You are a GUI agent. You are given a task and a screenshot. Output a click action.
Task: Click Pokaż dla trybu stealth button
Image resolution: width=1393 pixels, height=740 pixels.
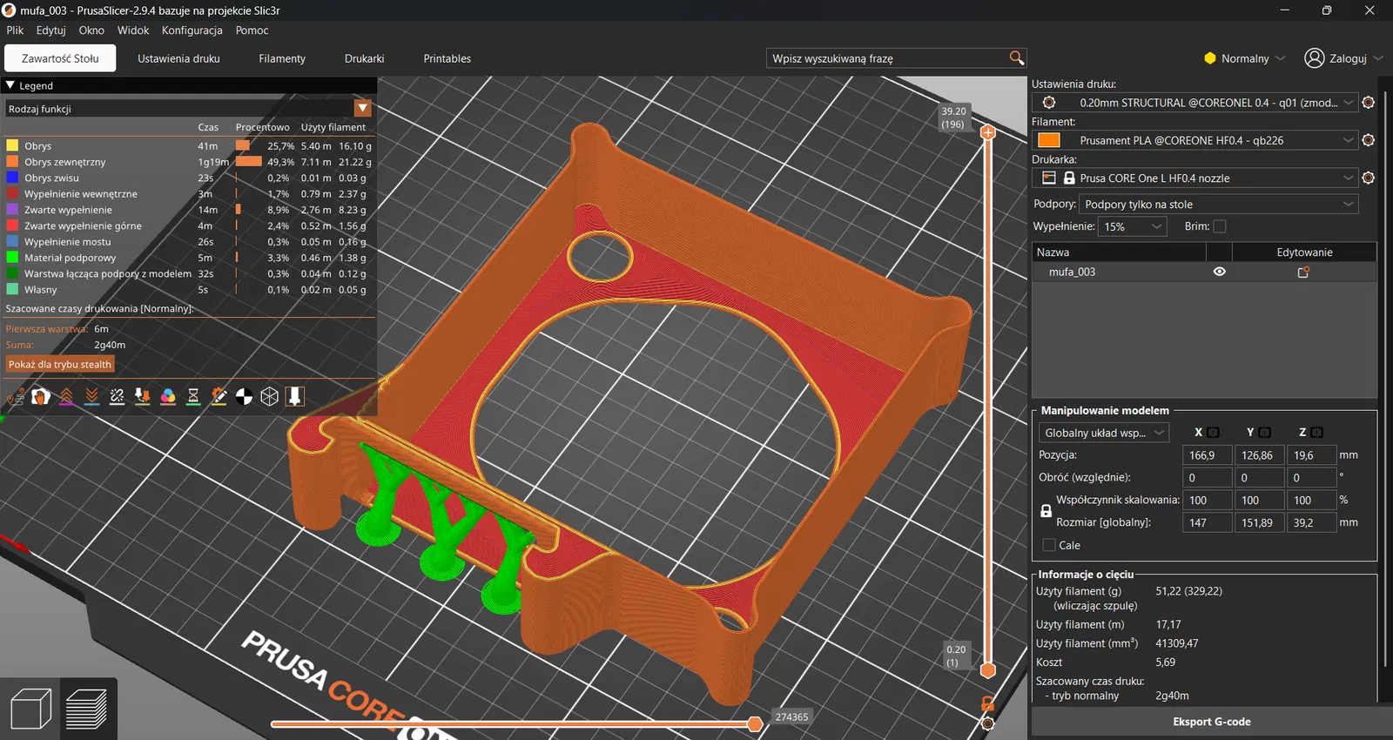click(x=60, y=365)
